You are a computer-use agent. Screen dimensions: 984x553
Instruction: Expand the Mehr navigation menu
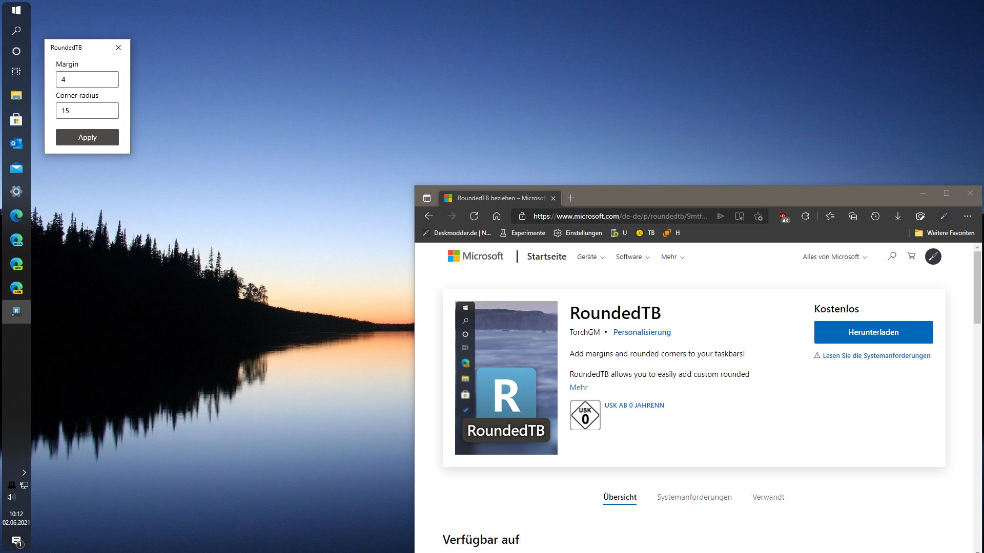[672, 257]
